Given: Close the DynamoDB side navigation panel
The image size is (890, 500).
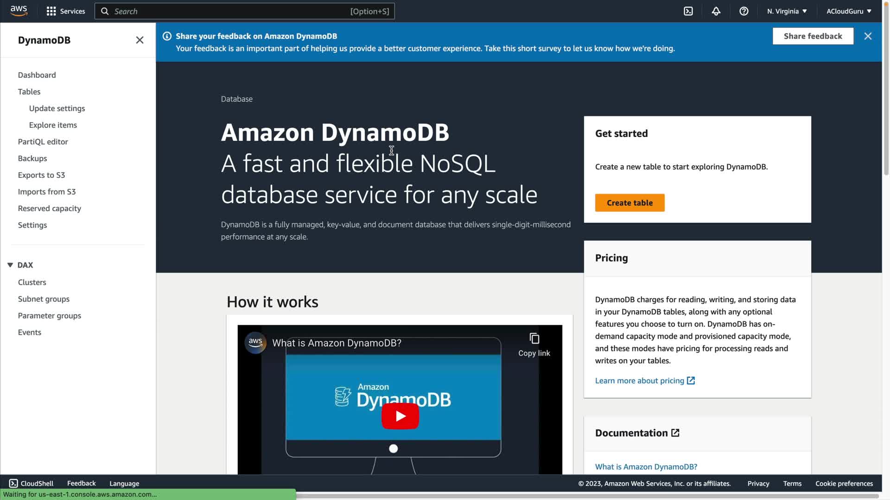Looking at the screenshot, I should [140, 40].
